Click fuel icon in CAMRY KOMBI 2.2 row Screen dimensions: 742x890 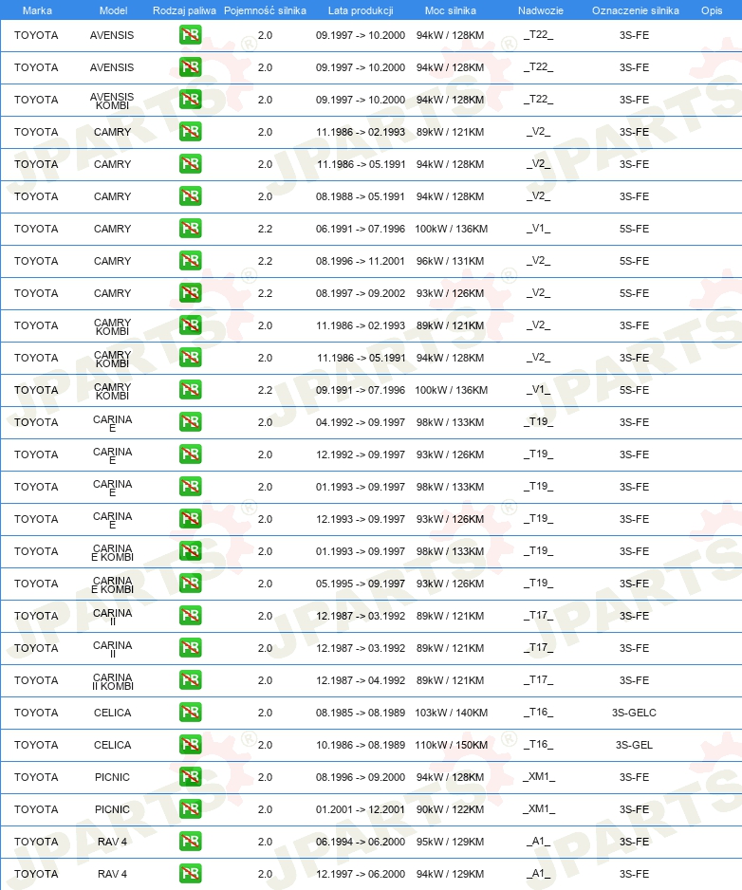190,390
